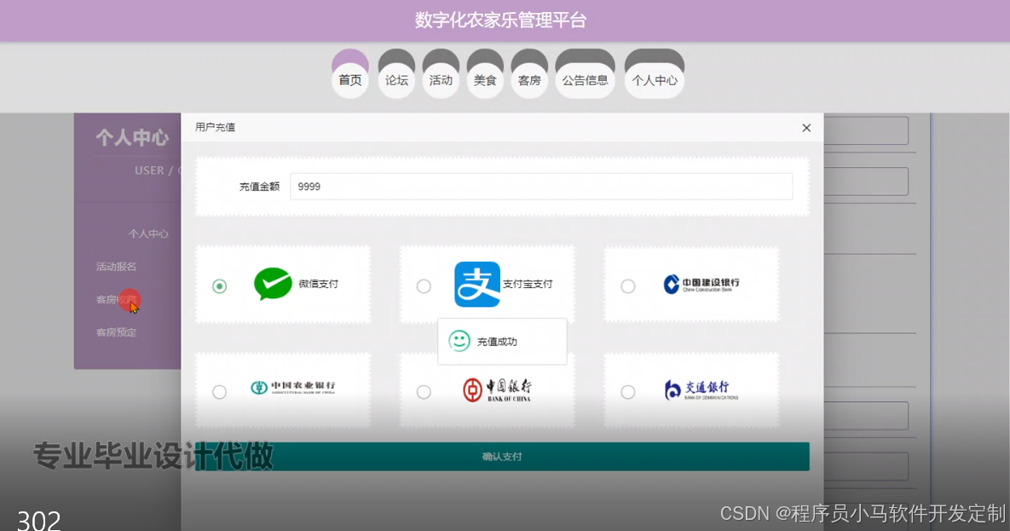Open the 美食 navigation tab
Image resolution: width=1010 pixels, height=531 pixels.
click(x=485, y=80)
